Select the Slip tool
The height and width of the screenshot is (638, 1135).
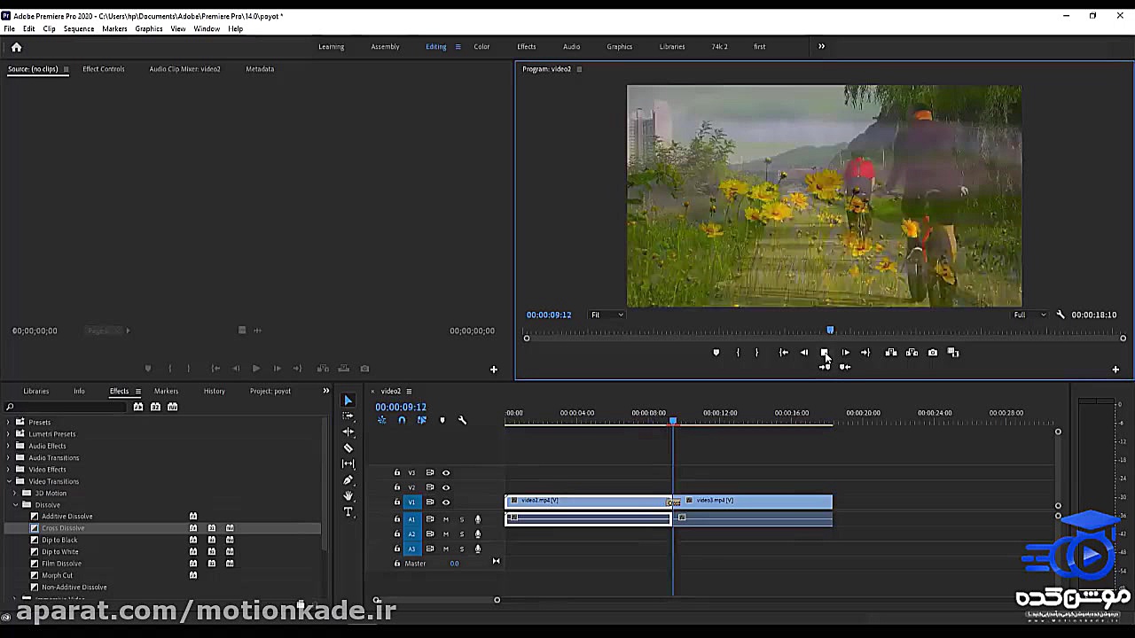point(348,463)
